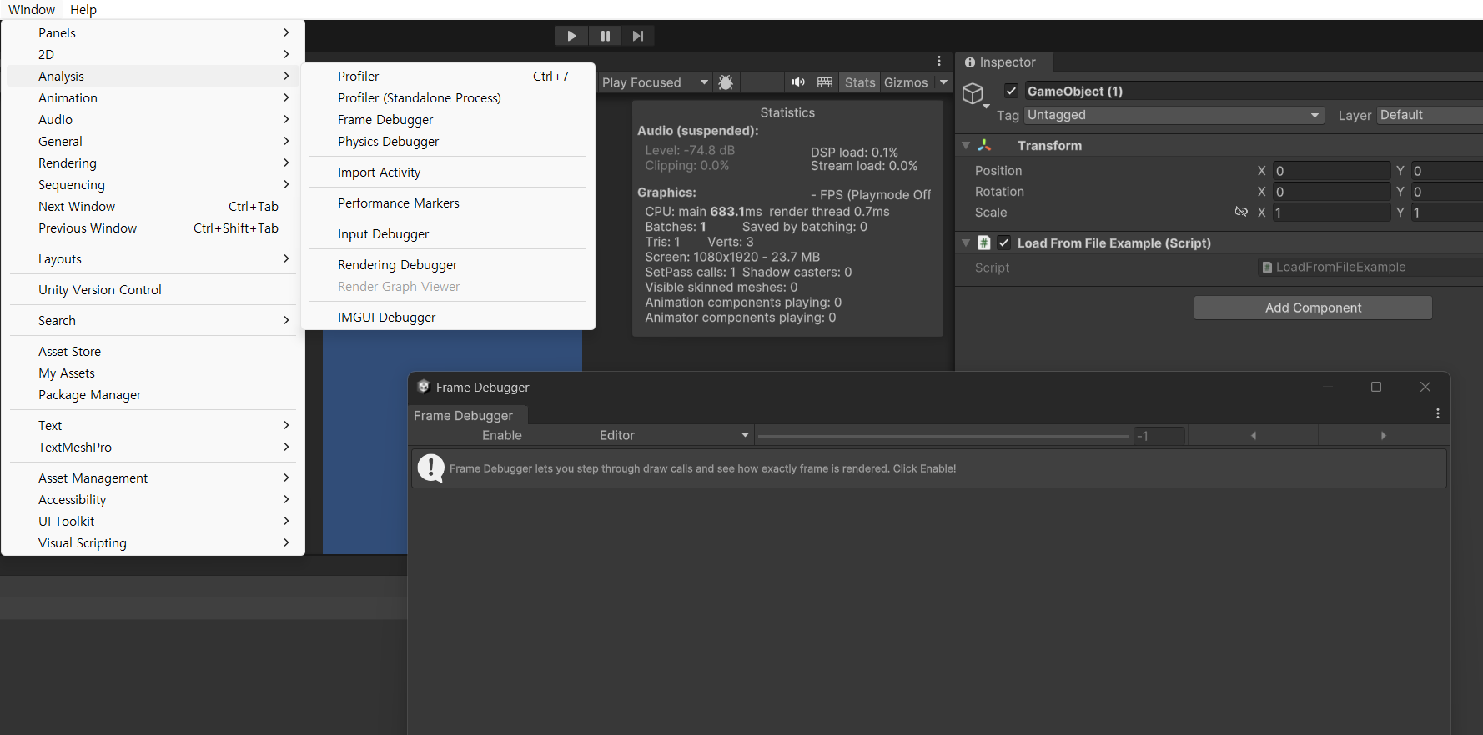Open Package Manager from Window menu
Image resolution: width=1483 pixels, height=735 pixels.
(153, 394)
